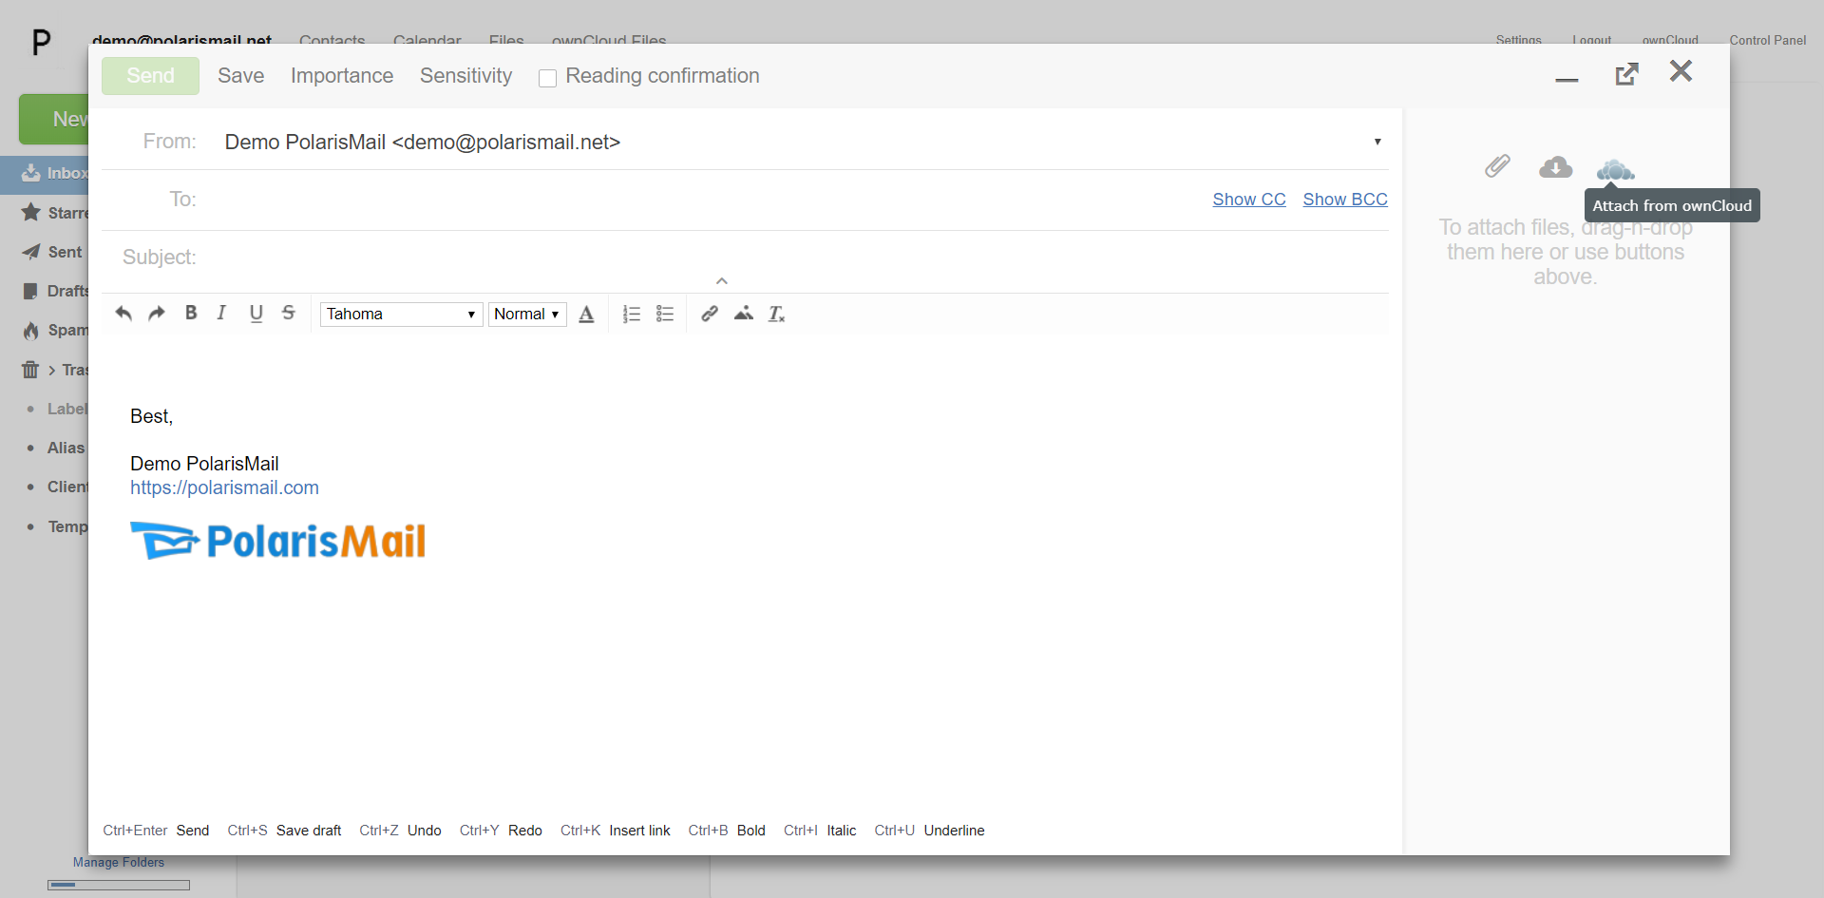The height and width of the screenshot is (898, 1824).
Task: Toggle Bold formatting
Action: pyautogui.click(x=191, y=313)
